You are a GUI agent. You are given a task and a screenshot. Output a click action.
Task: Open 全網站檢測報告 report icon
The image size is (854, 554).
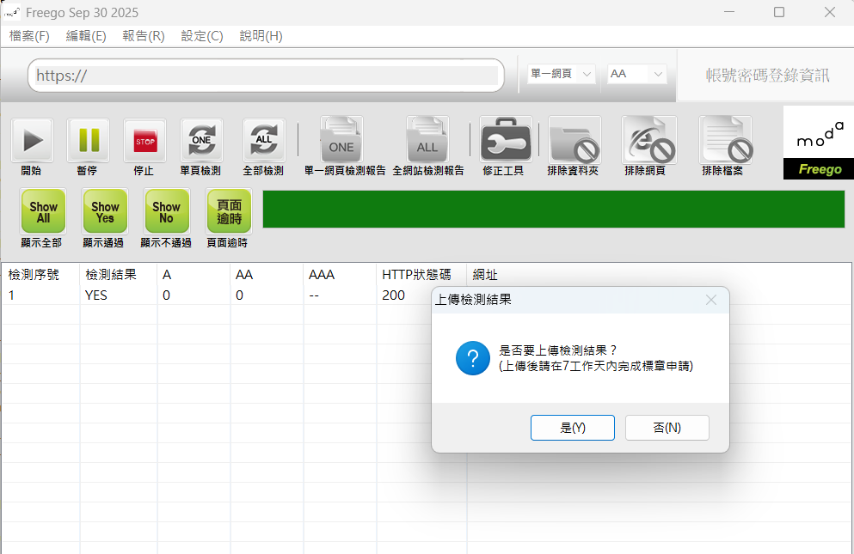click(x=427, y=140)
